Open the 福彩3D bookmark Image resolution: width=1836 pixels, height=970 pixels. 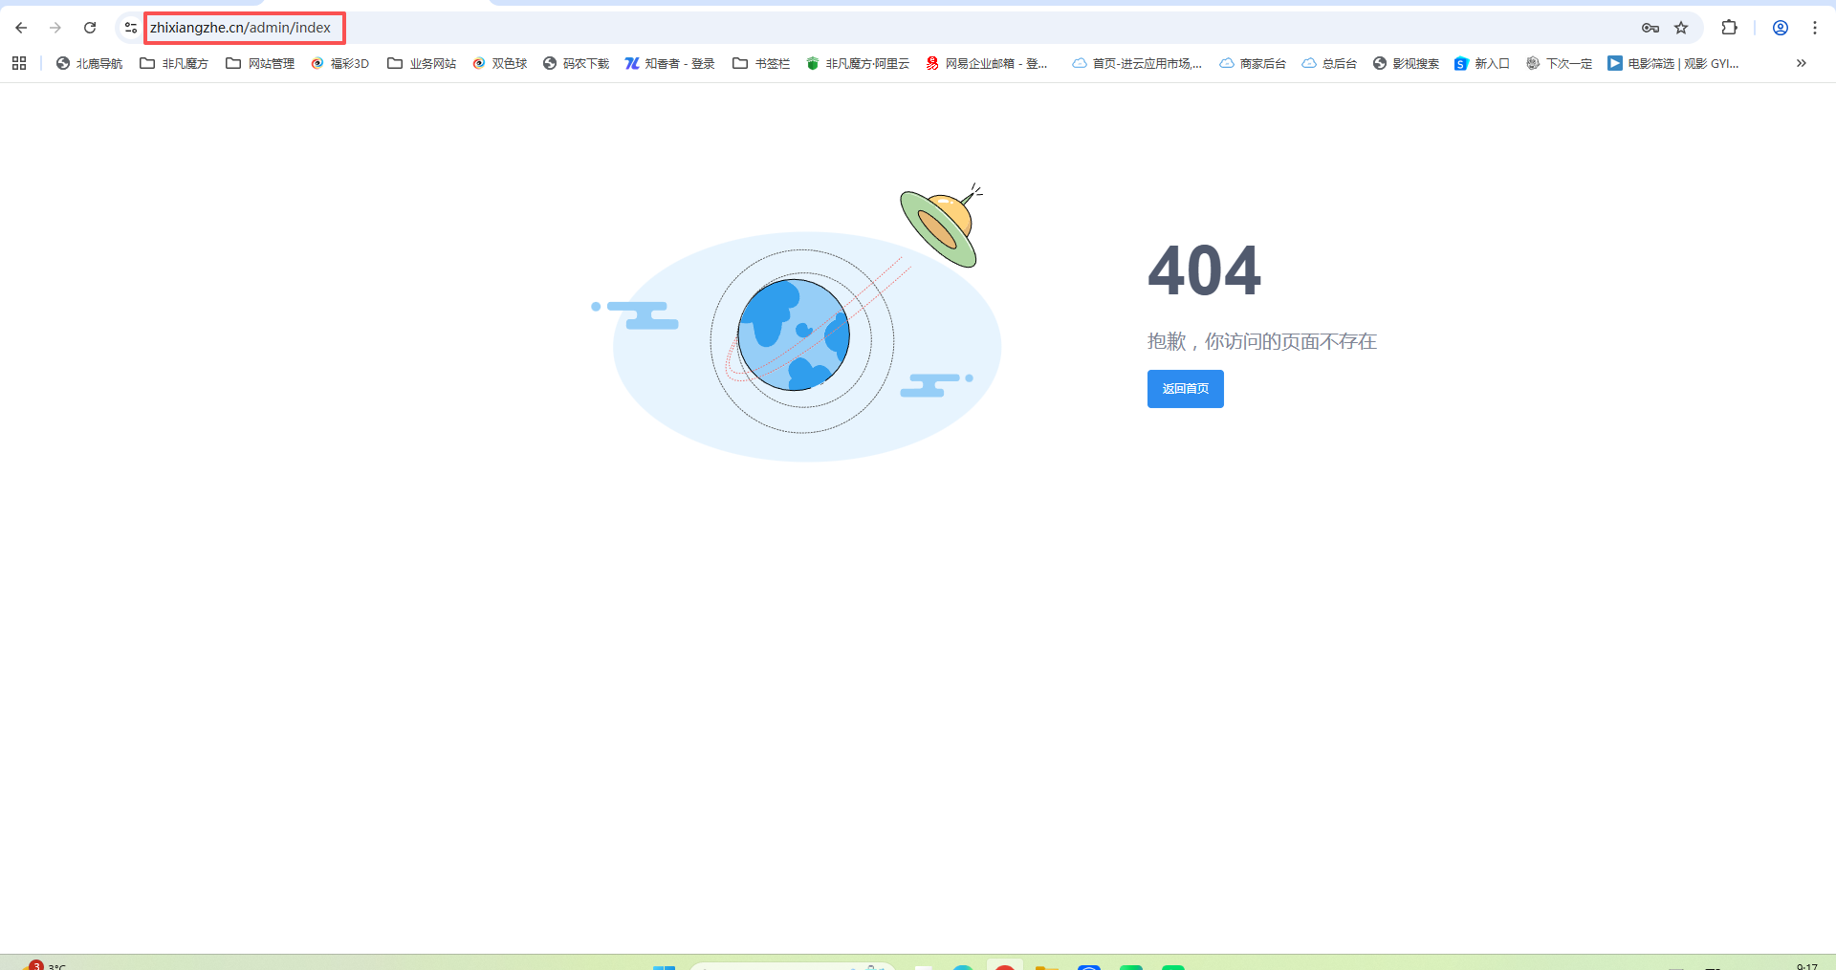(340, 63)
